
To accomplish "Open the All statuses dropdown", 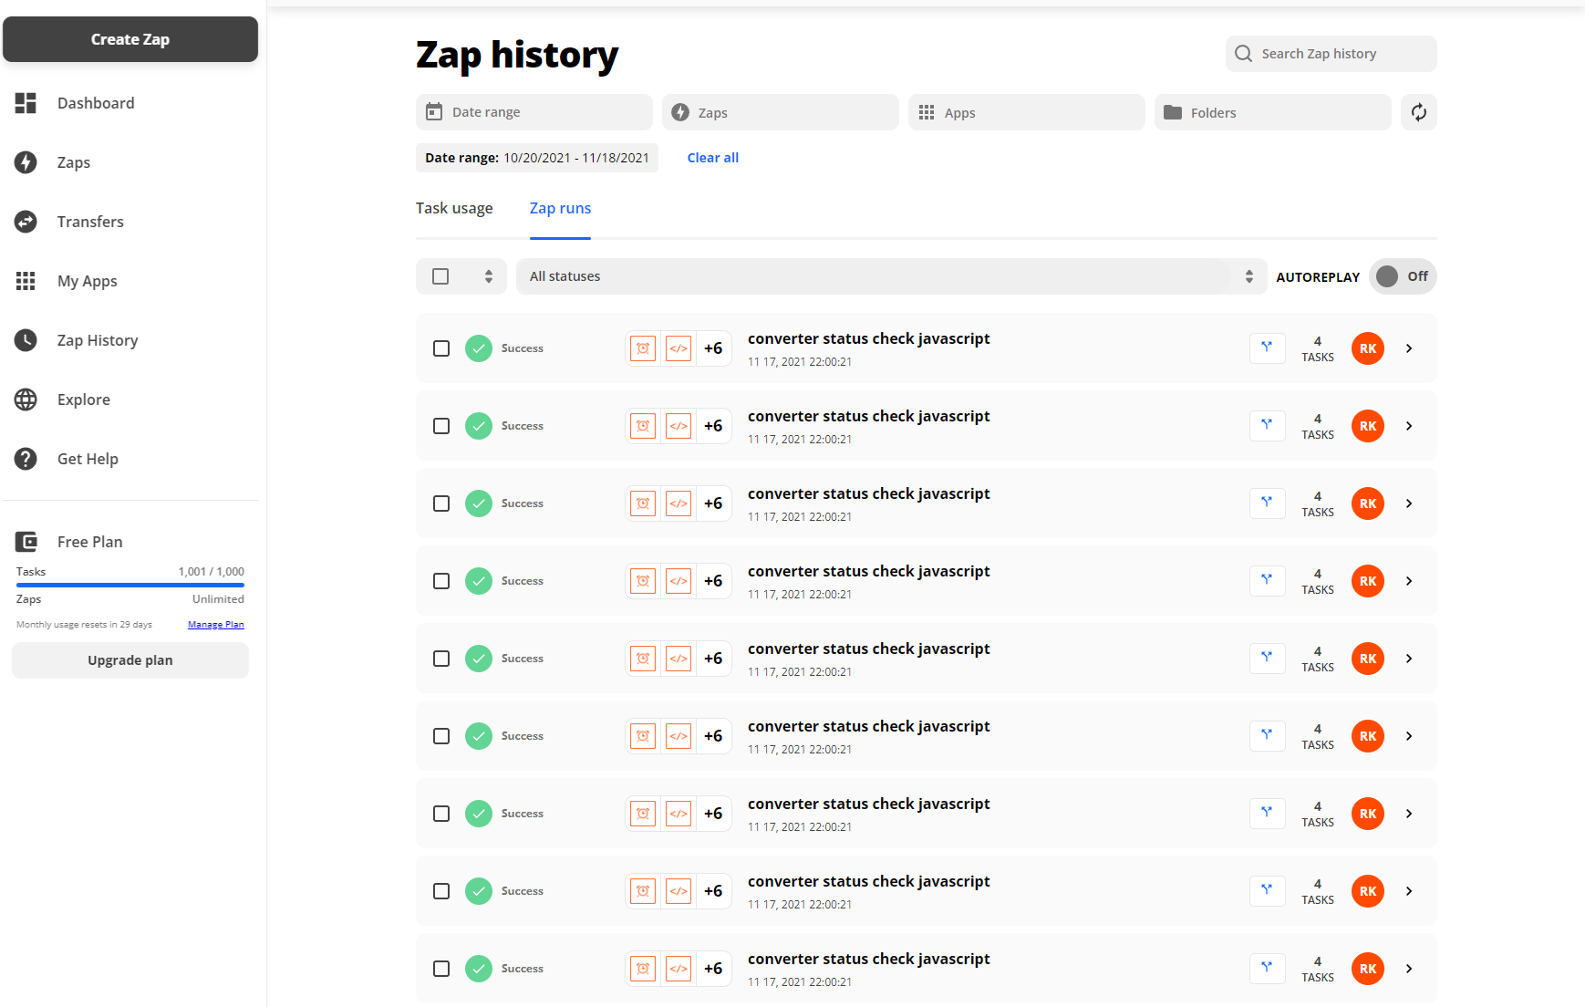I will (x=892, y=276).
